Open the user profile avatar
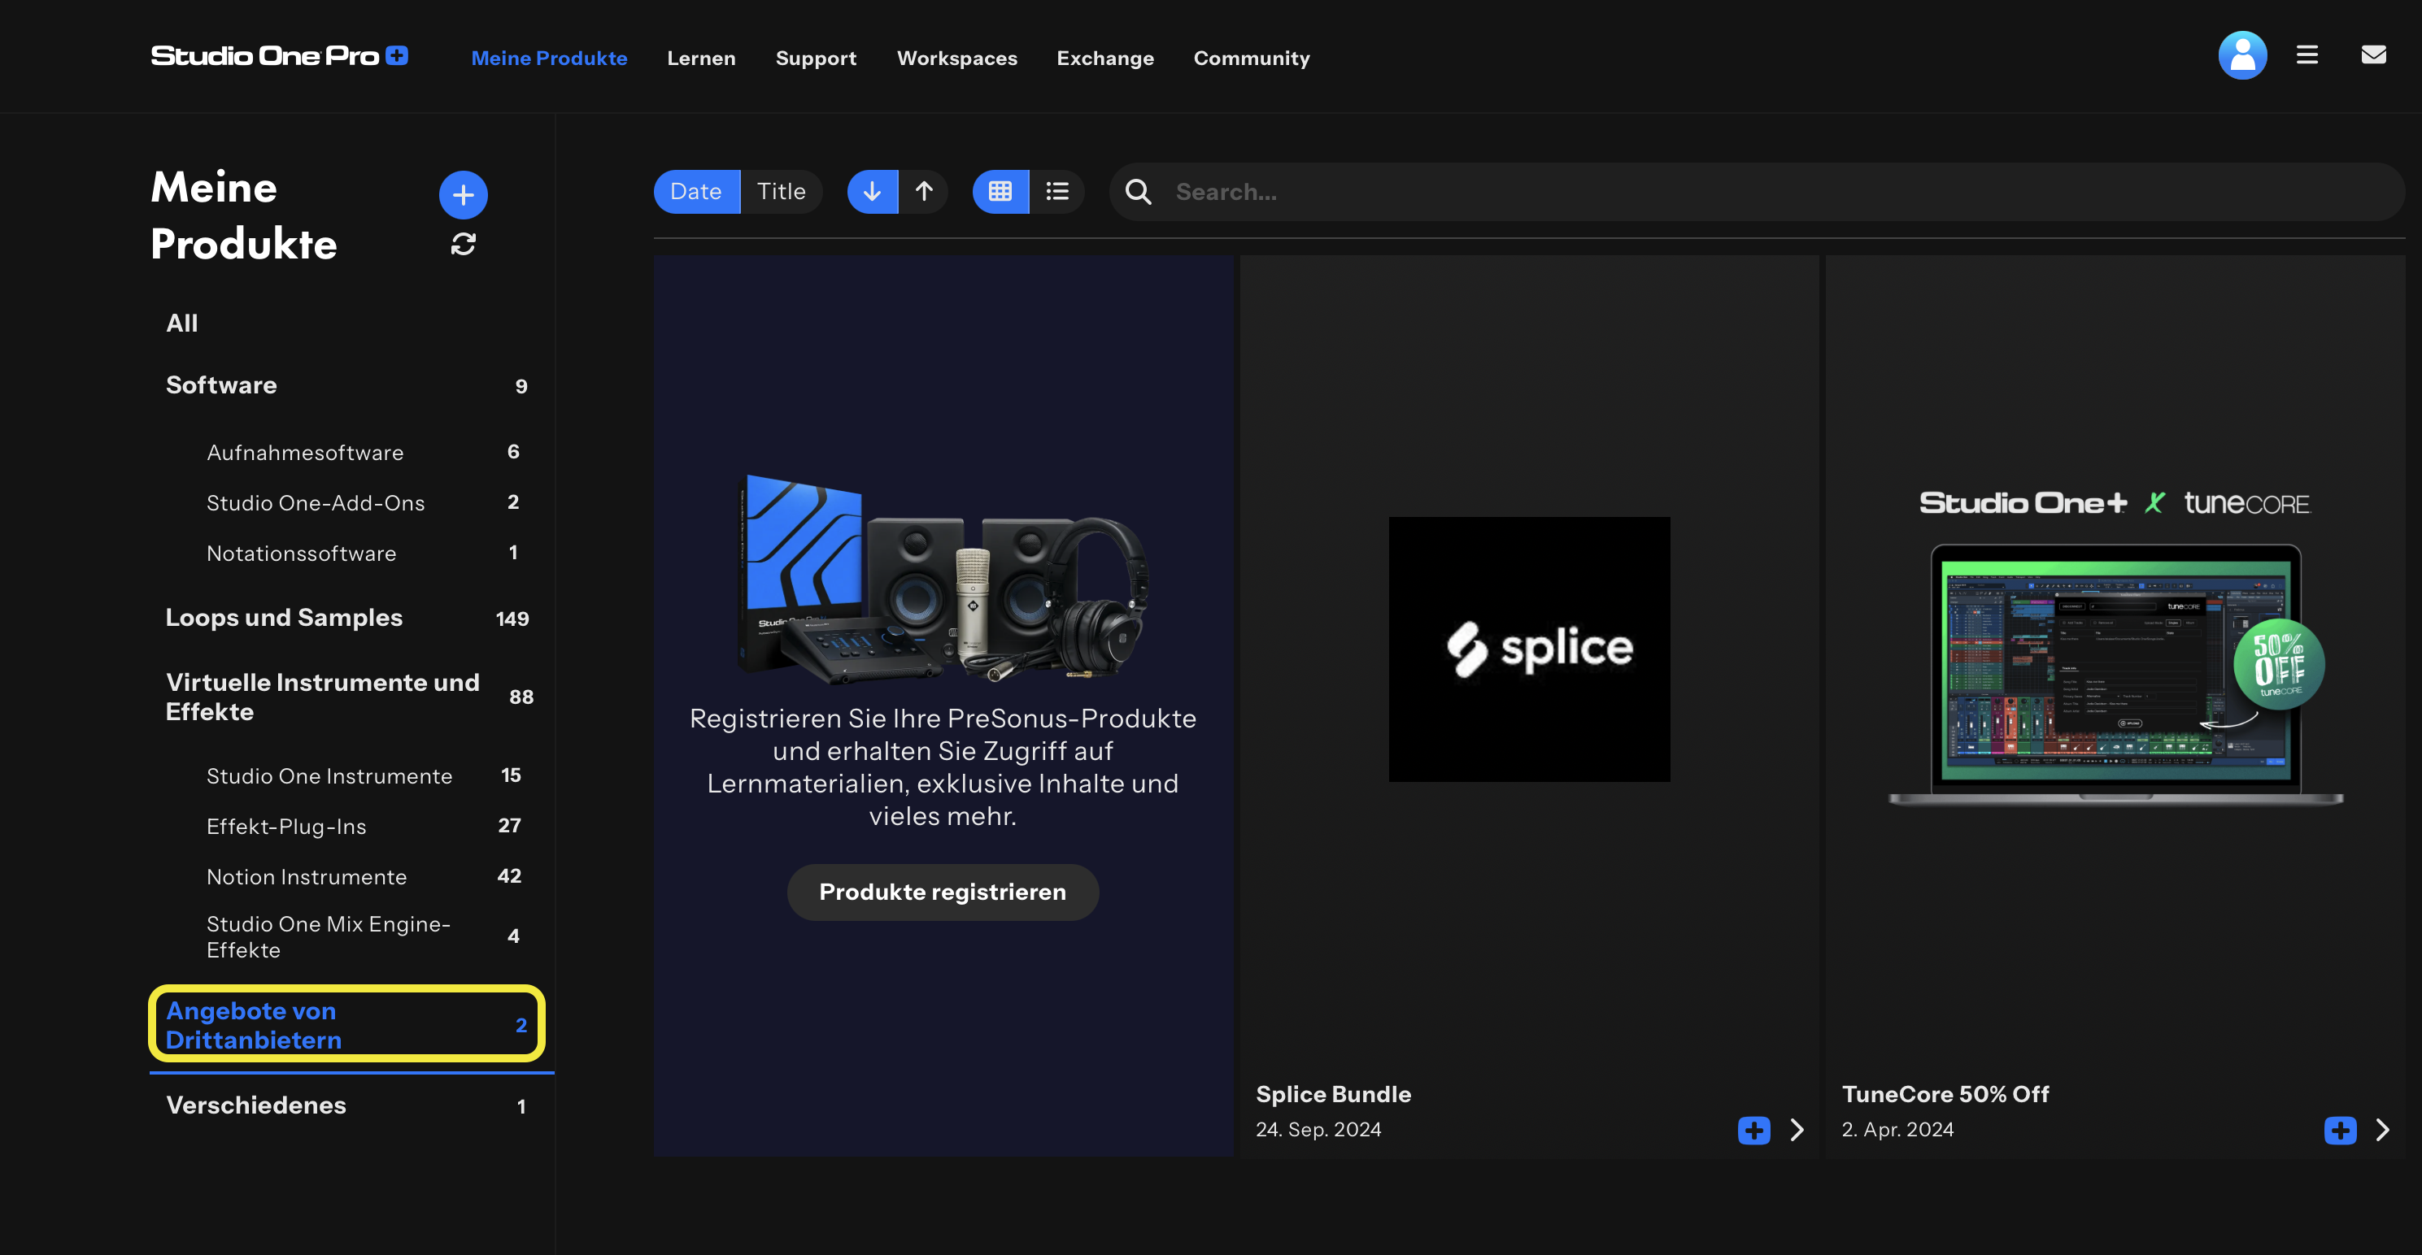Viewport: 2422px width, 1255px height. click(2241, 55)
